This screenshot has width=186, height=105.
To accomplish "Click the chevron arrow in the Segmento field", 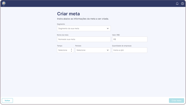I will tap(108, 29).
